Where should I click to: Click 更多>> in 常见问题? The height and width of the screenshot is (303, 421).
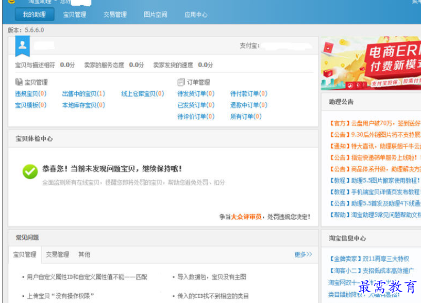304,254
